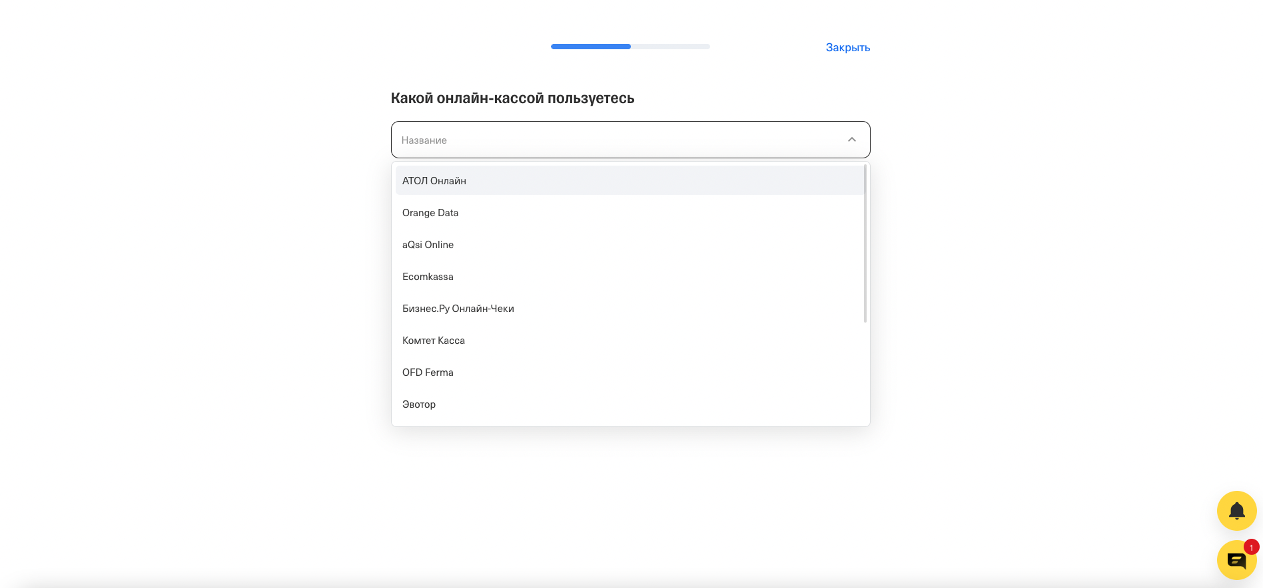Viewport: 1263px width, 588px height.
Task: Click the red unread badge on chat
Action: (1251, 547)
